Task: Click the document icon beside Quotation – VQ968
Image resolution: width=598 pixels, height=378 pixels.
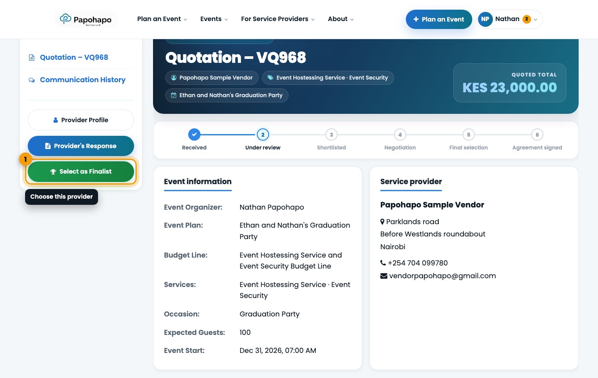Action: pyautogui.click(x=31, y=58)
